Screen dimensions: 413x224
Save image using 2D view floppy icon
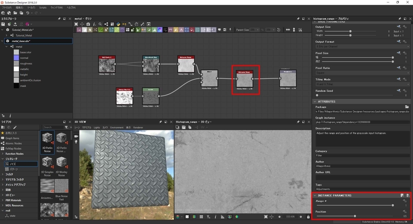point(184,127)
